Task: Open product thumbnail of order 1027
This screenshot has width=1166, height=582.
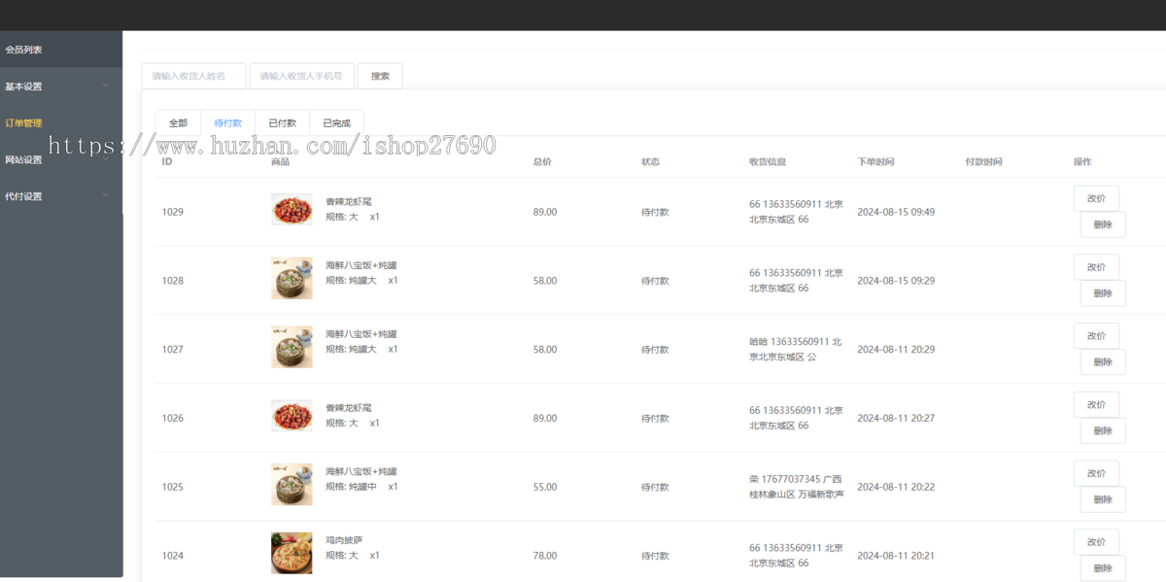Action: [x=291, y=348]
